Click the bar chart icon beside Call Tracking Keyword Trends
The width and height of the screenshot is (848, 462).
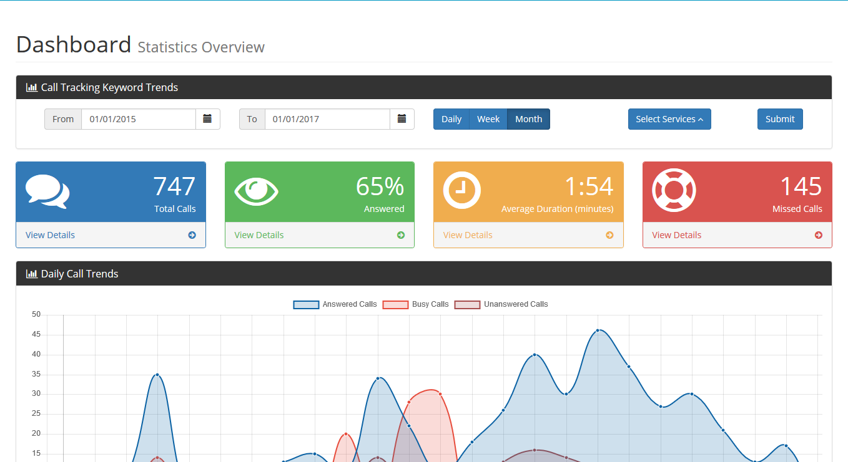pos(32,87)
